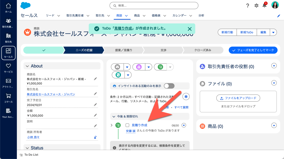This screenshot has height=159, width=284.
Task: Edit the 取引先名 field pencil icon
Action: click(x=95, y=94)
